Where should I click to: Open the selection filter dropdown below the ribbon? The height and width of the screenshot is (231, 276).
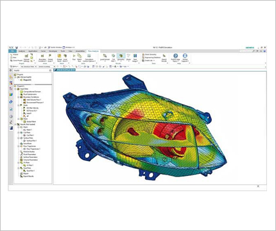29,67
